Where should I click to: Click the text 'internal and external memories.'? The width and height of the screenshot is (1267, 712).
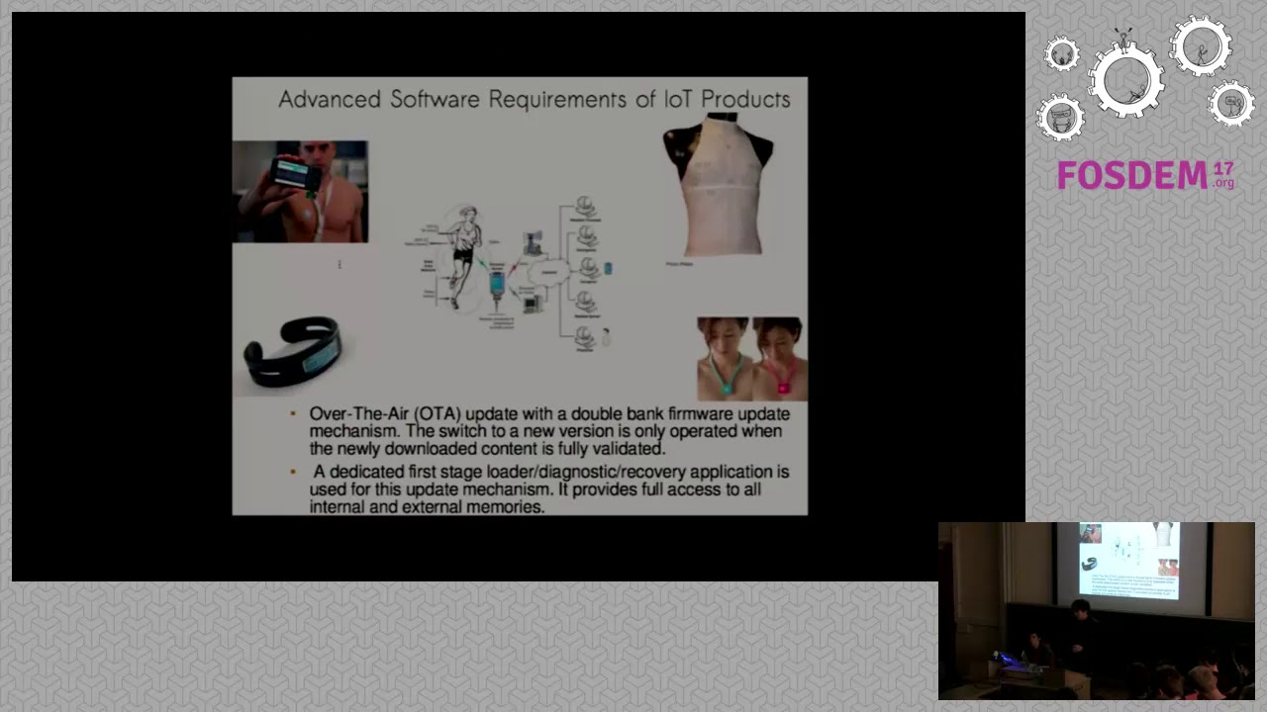427,506
